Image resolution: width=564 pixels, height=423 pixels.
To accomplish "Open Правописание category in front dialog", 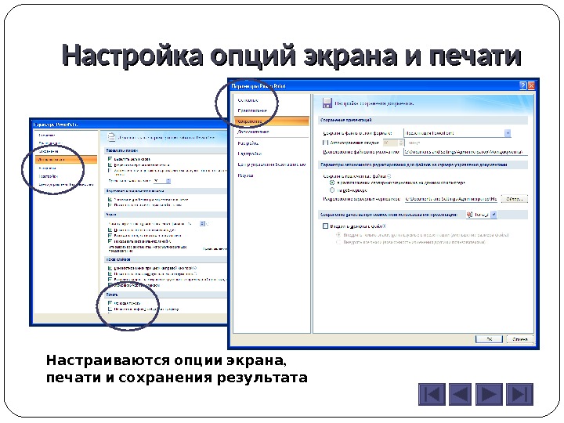I will click(x=252, y=110).
